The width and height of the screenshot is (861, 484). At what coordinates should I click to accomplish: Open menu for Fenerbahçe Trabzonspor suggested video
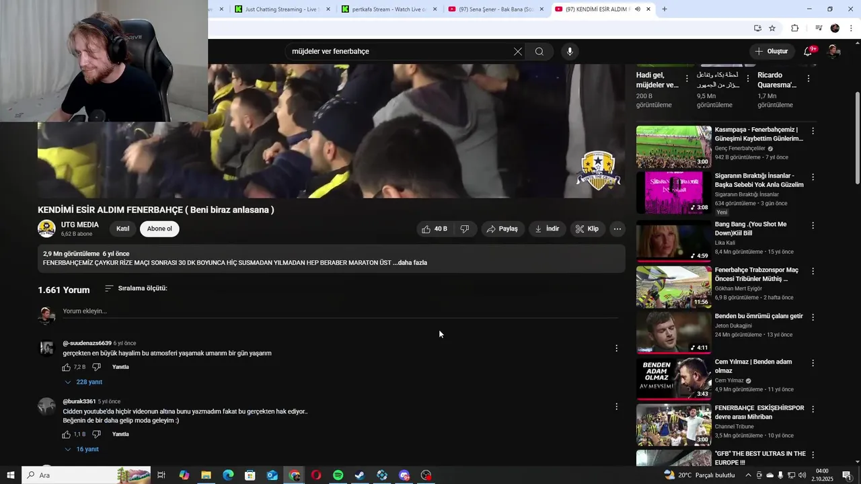point(813,272)
